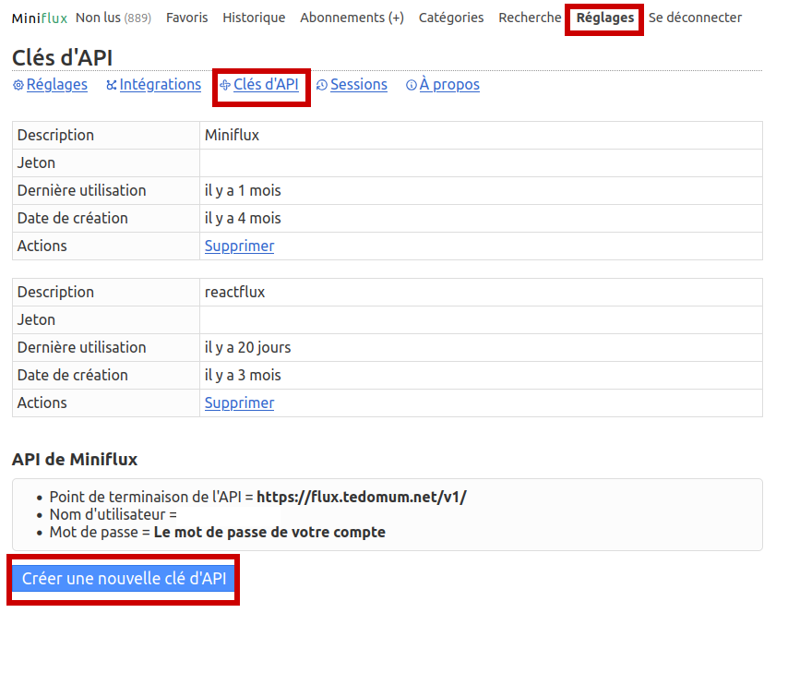Click the Clés d'API icon in the submenu
Viewport: 788px width, 685px height.
(225, 85)
